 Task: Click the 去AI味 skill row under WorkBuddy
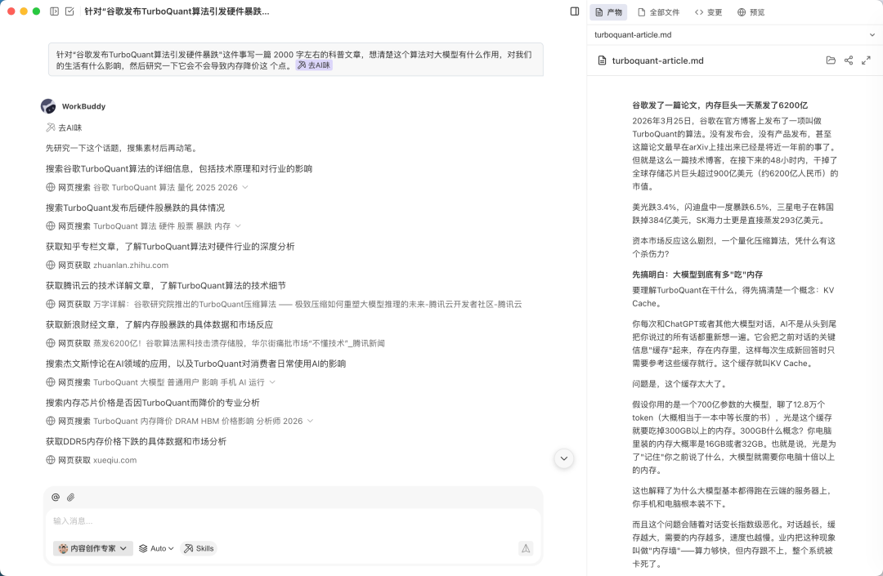(x=65, y=127)
